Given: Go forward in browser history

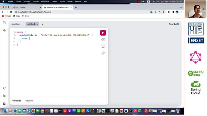Looking at the screenshot, I should click(x=7, y=12).
